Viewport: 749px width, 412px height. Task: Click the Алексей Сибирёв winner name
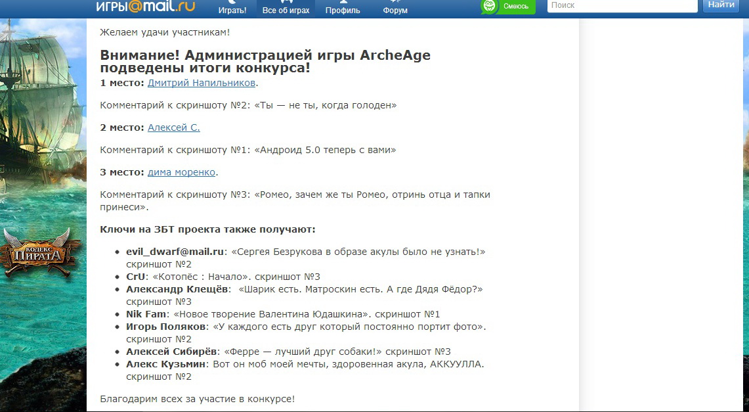171,352
